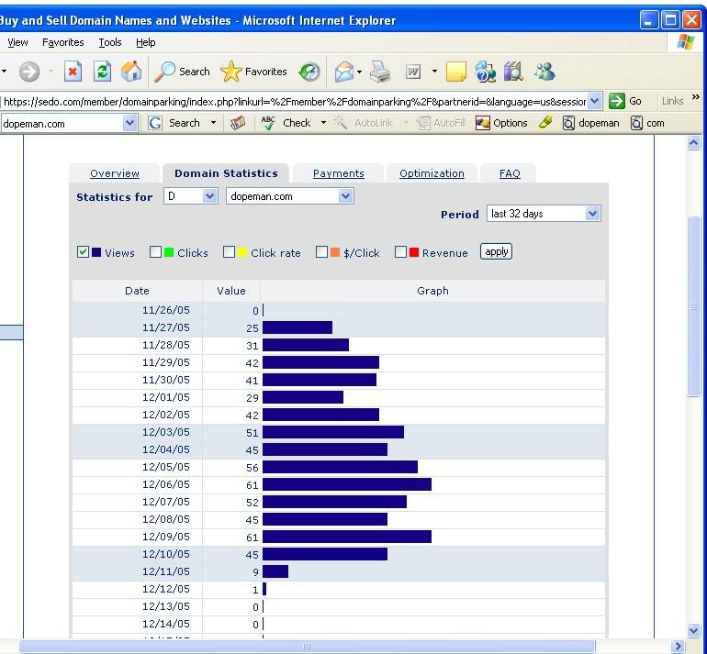Open the Tools menu
Viewport: 707px width, 654px height.
(x=110, y=42)
